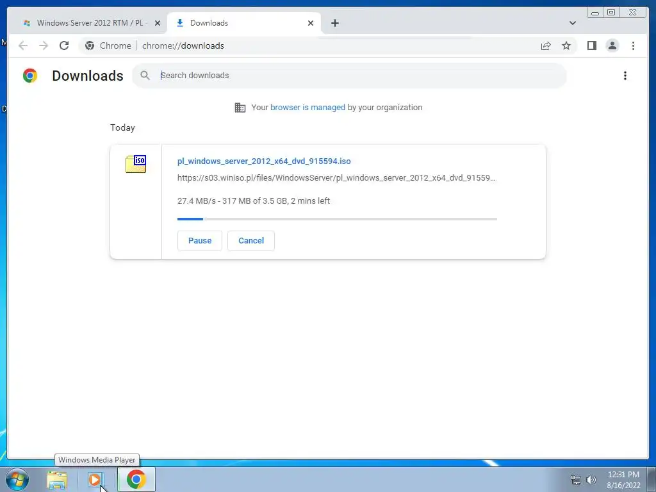Click the Today date heading
The width and height of the screenshot is (656, 492).
coord(122,127)
